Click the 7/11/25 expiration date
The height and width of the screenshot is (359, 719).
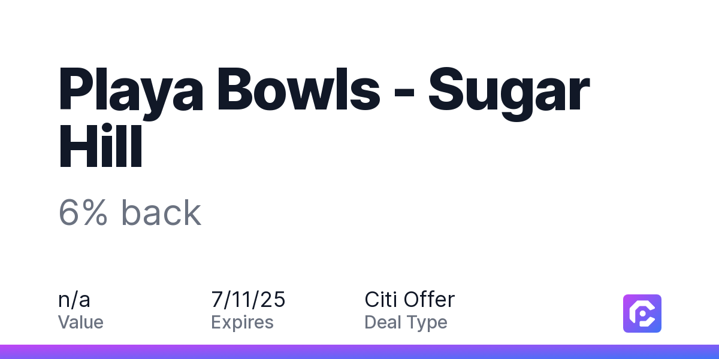click(248, 299)
